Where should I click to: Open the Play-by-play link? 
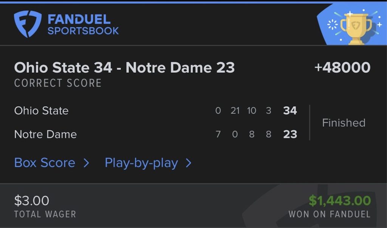(141, 163)
